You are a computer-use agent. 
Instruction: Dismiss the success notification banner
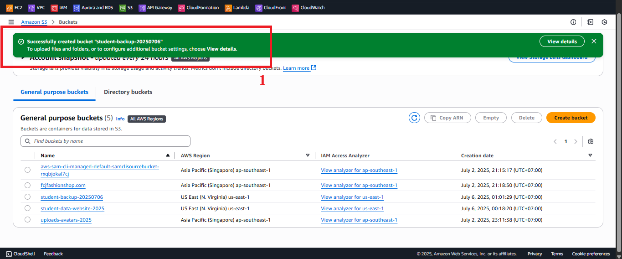594,41
